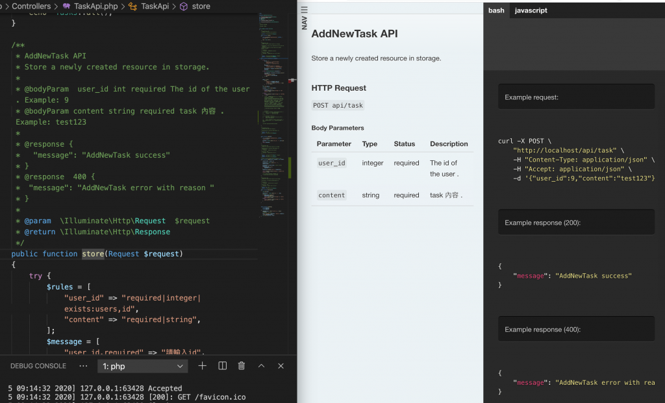Click '127.0.0.1:63428 Accepted' log line
The width and height of the screenshot is (665, 403).
click(131, 388)
